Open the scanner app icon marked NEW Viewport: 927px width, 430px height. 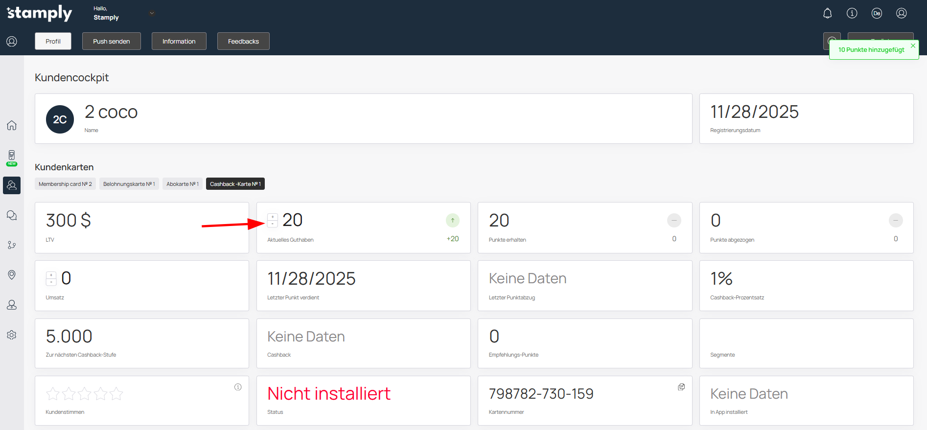coord(12,156)
